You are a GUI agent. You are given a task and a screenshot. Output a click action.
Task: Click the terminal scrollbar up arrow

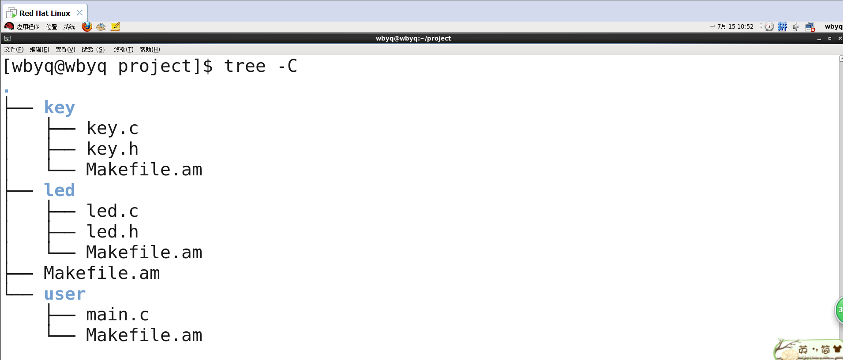(841, 58)
